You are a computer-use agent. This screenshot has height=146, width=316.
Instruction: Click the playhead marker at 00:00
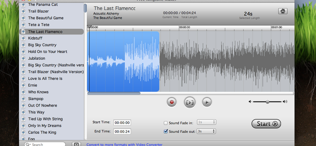(x=89, y=27)
